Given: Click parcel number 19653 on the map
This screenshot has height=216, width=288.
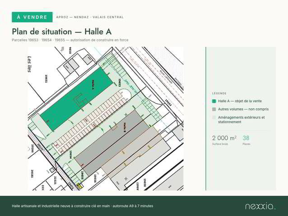Looking at the screenshot, I should 120,83.
